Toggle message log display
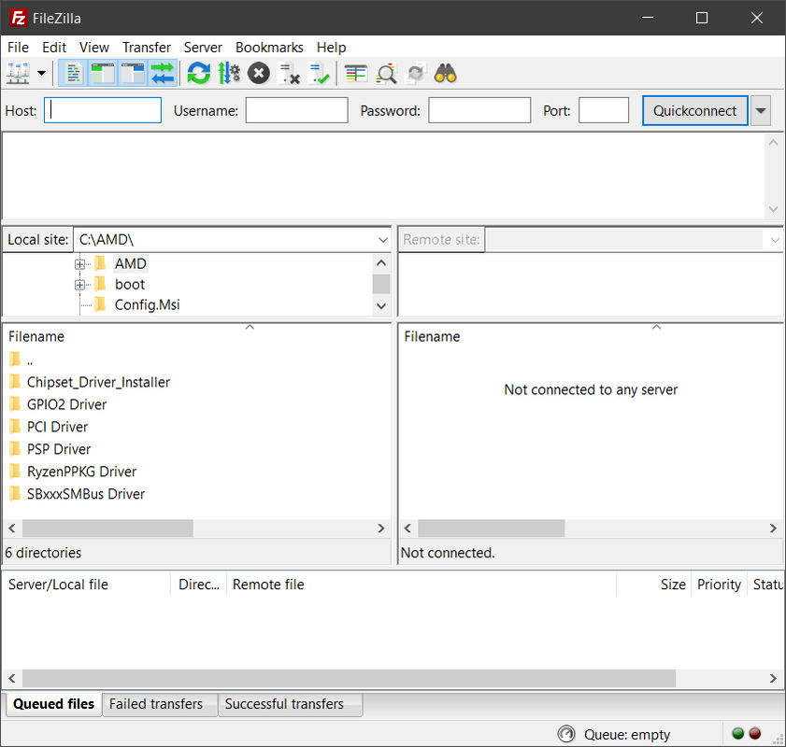786x747 pixels. pos(73,74)
